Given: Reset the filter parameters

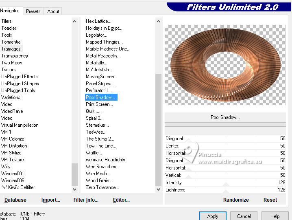Looking at the screenshot, I should pos(270,200).
